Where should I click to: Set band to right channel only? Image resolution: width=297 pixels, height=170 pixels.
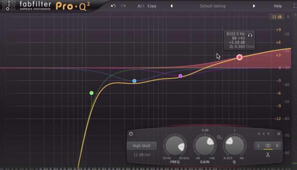[277, 146]
